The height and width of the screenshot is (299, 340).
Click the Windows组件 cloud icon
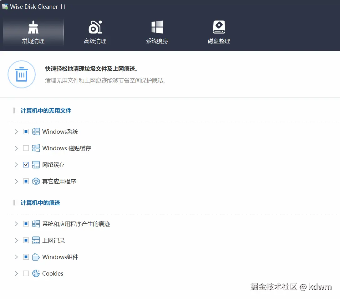(36, 257)
